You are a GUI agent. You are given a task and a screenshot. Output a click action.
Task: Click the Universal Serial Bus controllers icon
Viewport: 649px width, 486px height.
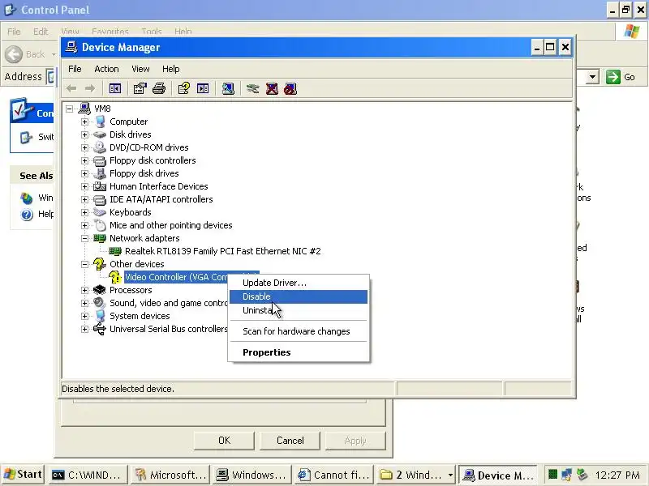100,329
